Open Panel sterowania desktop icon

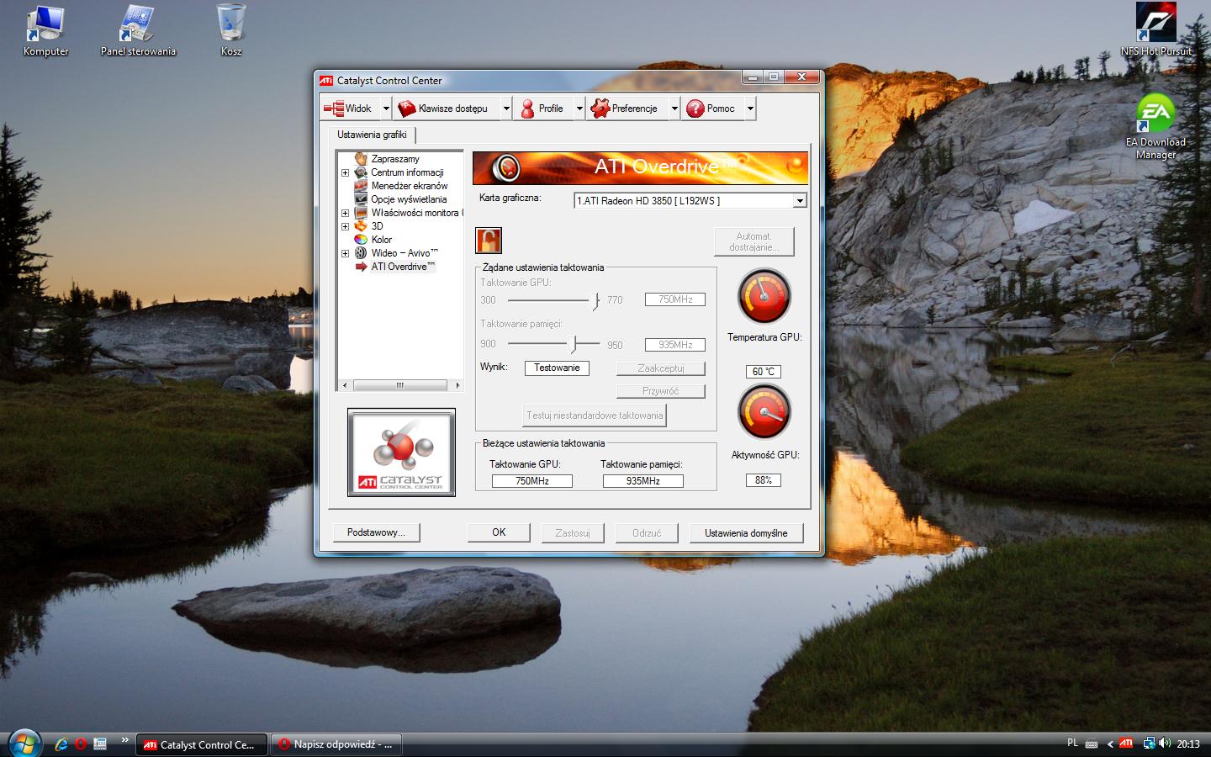[138, 31]
